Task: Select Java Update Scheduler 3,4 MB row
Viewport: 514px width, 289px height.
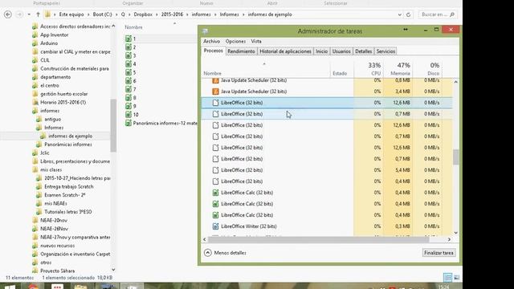Action: (327, 92)
